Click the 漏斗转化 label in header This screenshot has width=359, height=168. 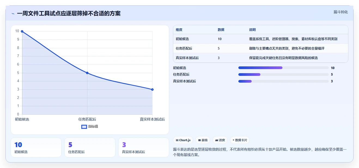click(x=340, y=12)
